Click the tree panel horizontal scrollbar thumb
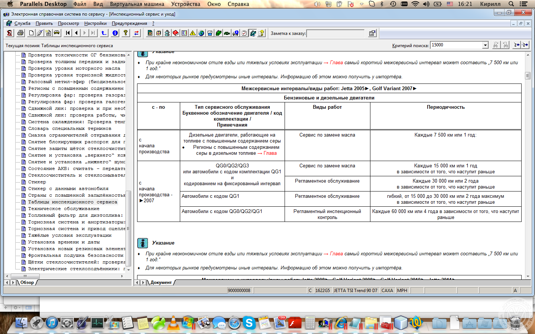This screenshot has height=334, width=535. click(25, 276)
